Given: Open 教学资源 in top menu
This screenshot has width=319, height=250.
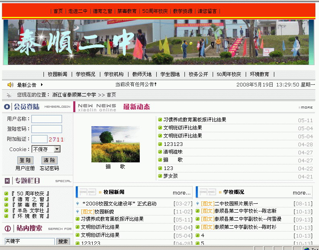Looking at the screenshot, I should click(x=183, y=11).
